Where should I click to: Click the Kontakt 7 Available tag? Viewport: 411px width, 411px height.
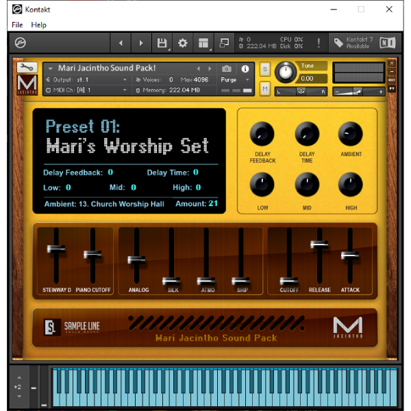coord(353,42)
